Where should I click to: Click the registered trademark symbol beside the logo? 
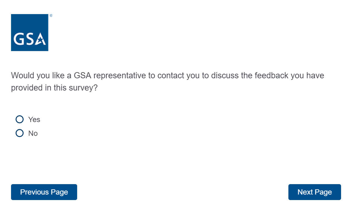click(51, 15)
